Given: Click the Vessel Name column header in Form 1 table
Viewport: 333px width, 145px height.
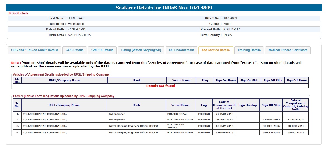Looking at the screenshot, I should [x=180, y=105].
